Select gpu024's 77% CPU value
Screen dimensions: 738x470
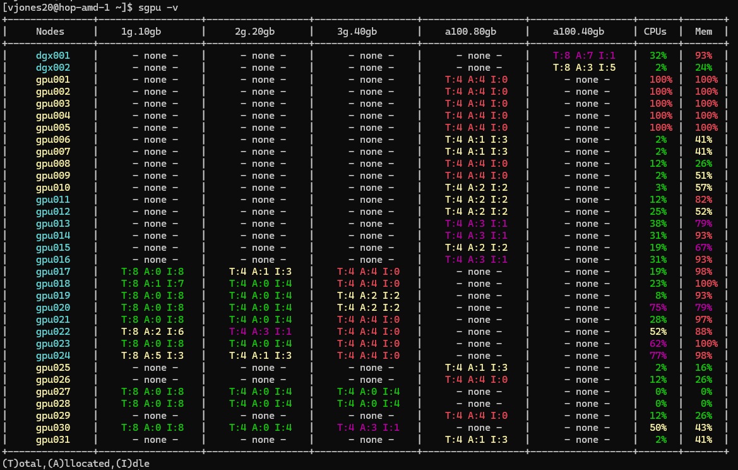coord(658,356)
